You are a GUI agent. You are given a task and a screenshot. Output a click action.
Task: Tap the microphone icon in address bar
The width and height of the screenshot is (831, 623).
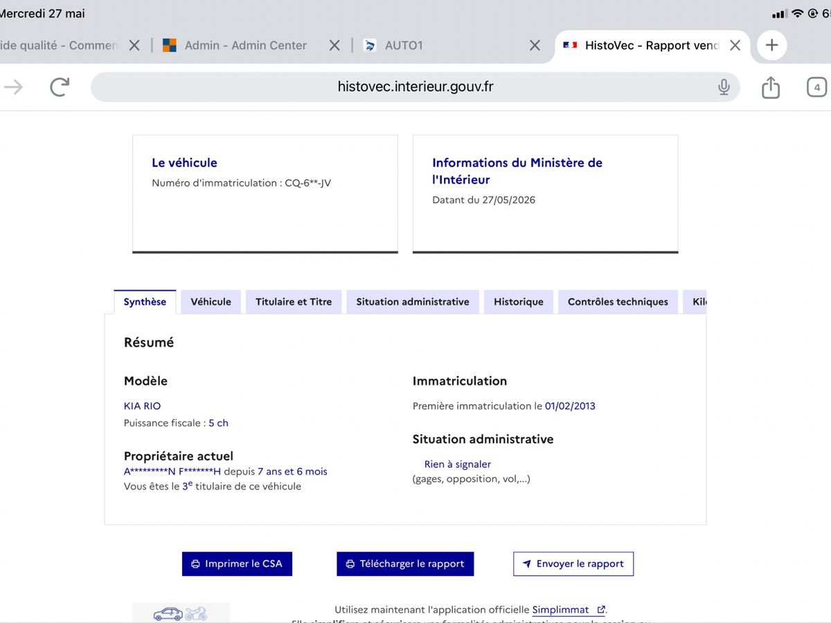(x=724, y=87)
